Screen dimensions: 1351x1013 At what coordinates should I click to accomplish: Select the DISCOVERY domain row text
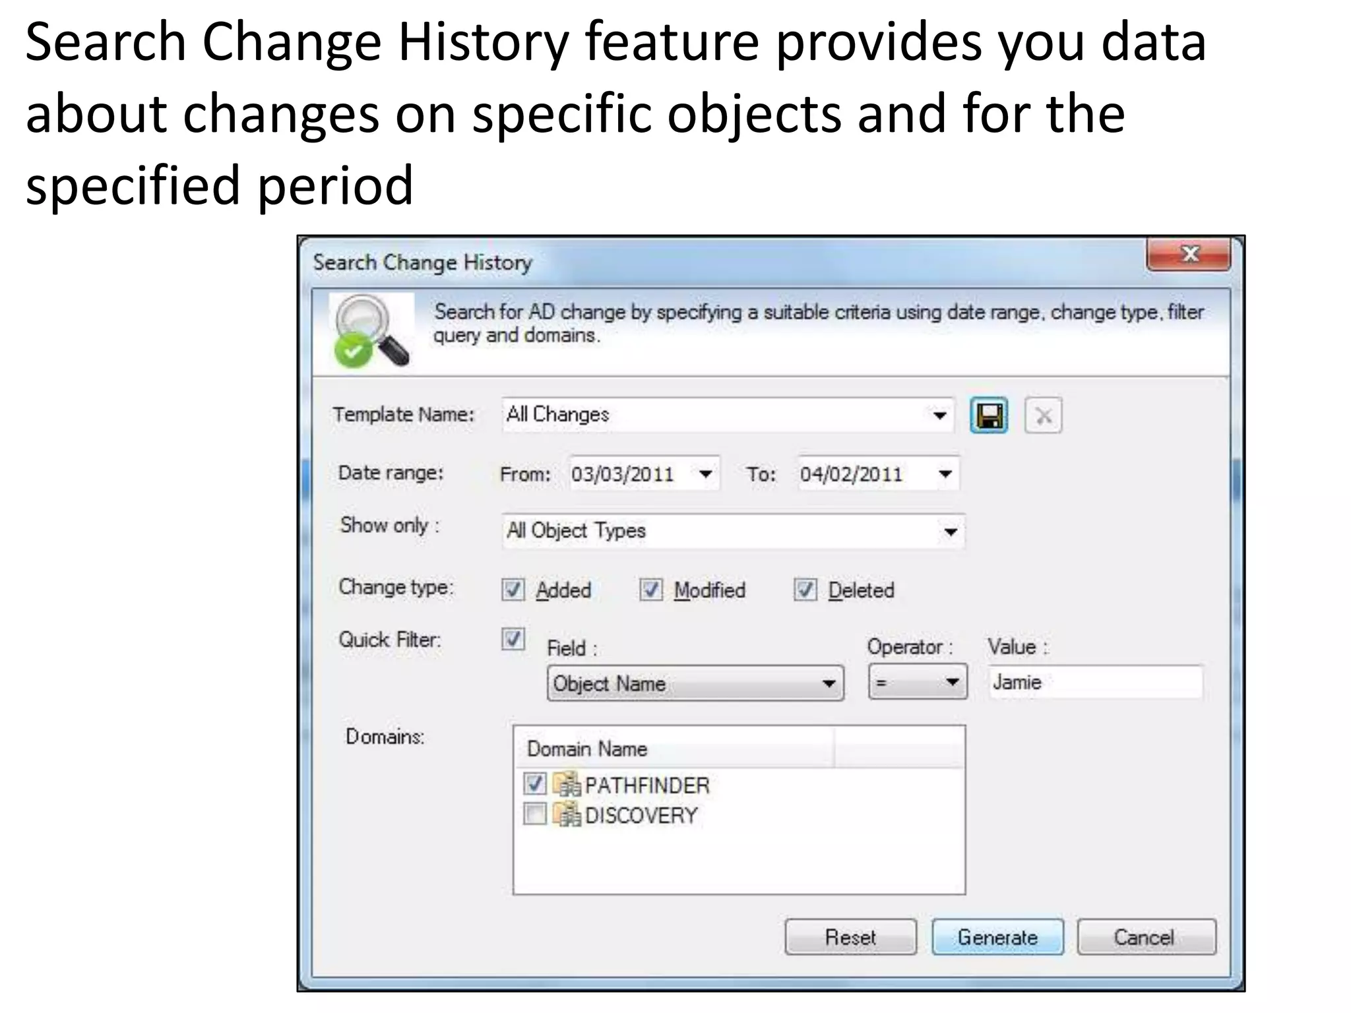pyautogui.click(x=641, y=816)
